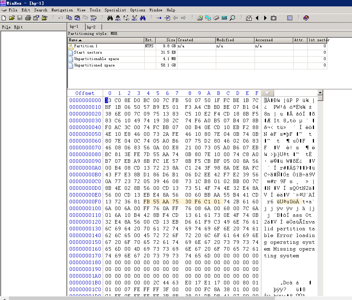The image size is (352, 300).
Task: Open the Specialist menu
Action: point(116,10)
